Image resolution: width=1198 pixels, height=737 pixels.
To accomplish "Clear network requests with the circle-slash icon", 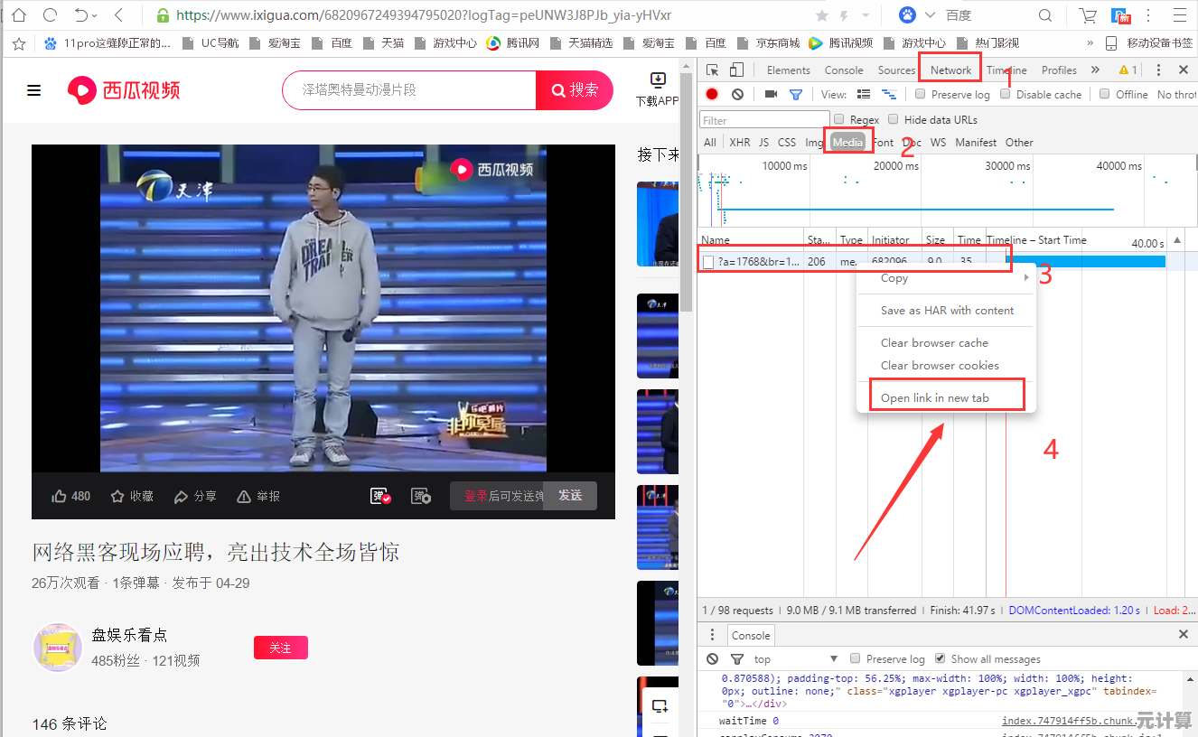I will [x=738, y=94].
